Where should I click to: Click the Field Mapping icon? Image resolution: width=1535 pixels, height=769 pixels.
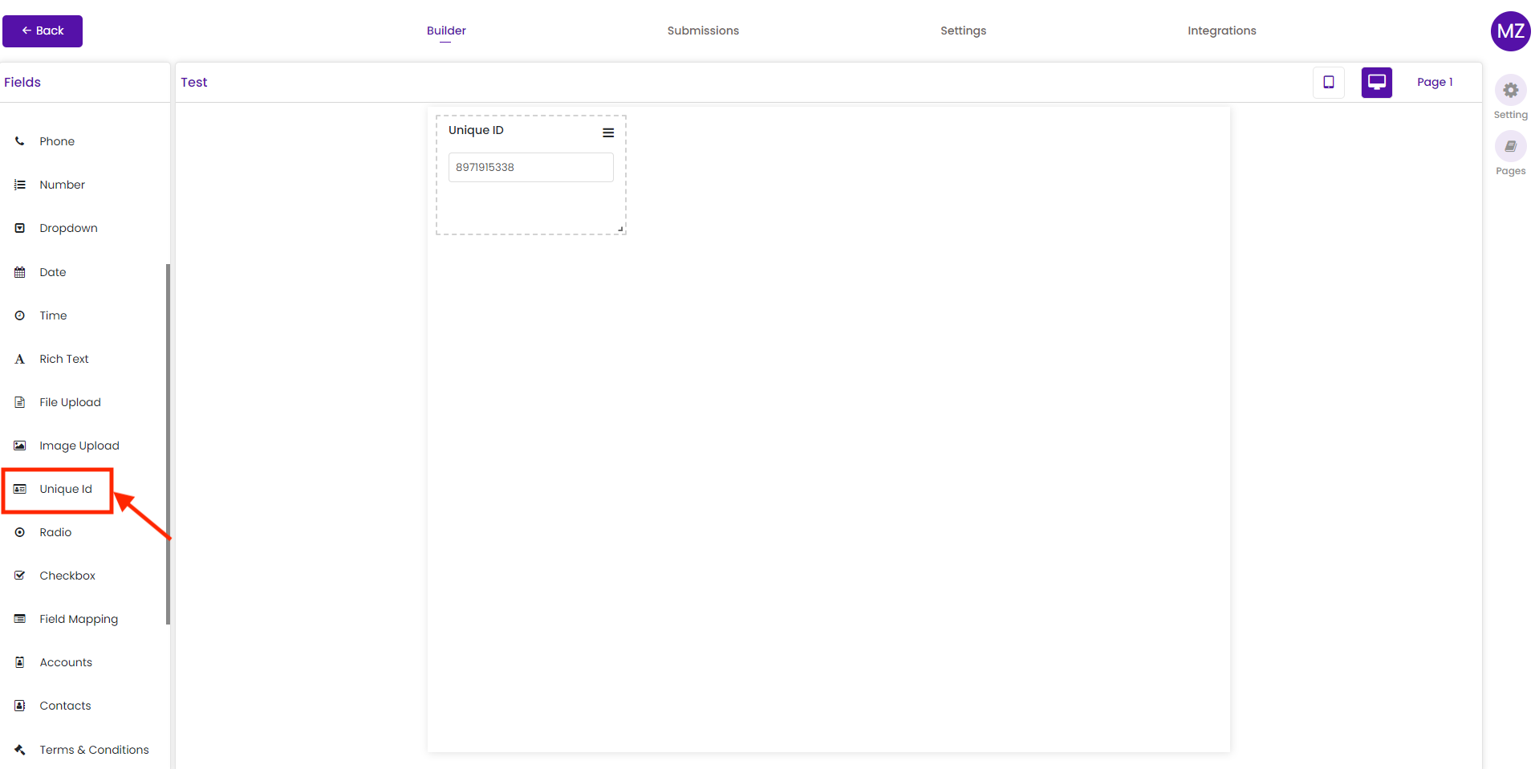[x=20, y=619]
